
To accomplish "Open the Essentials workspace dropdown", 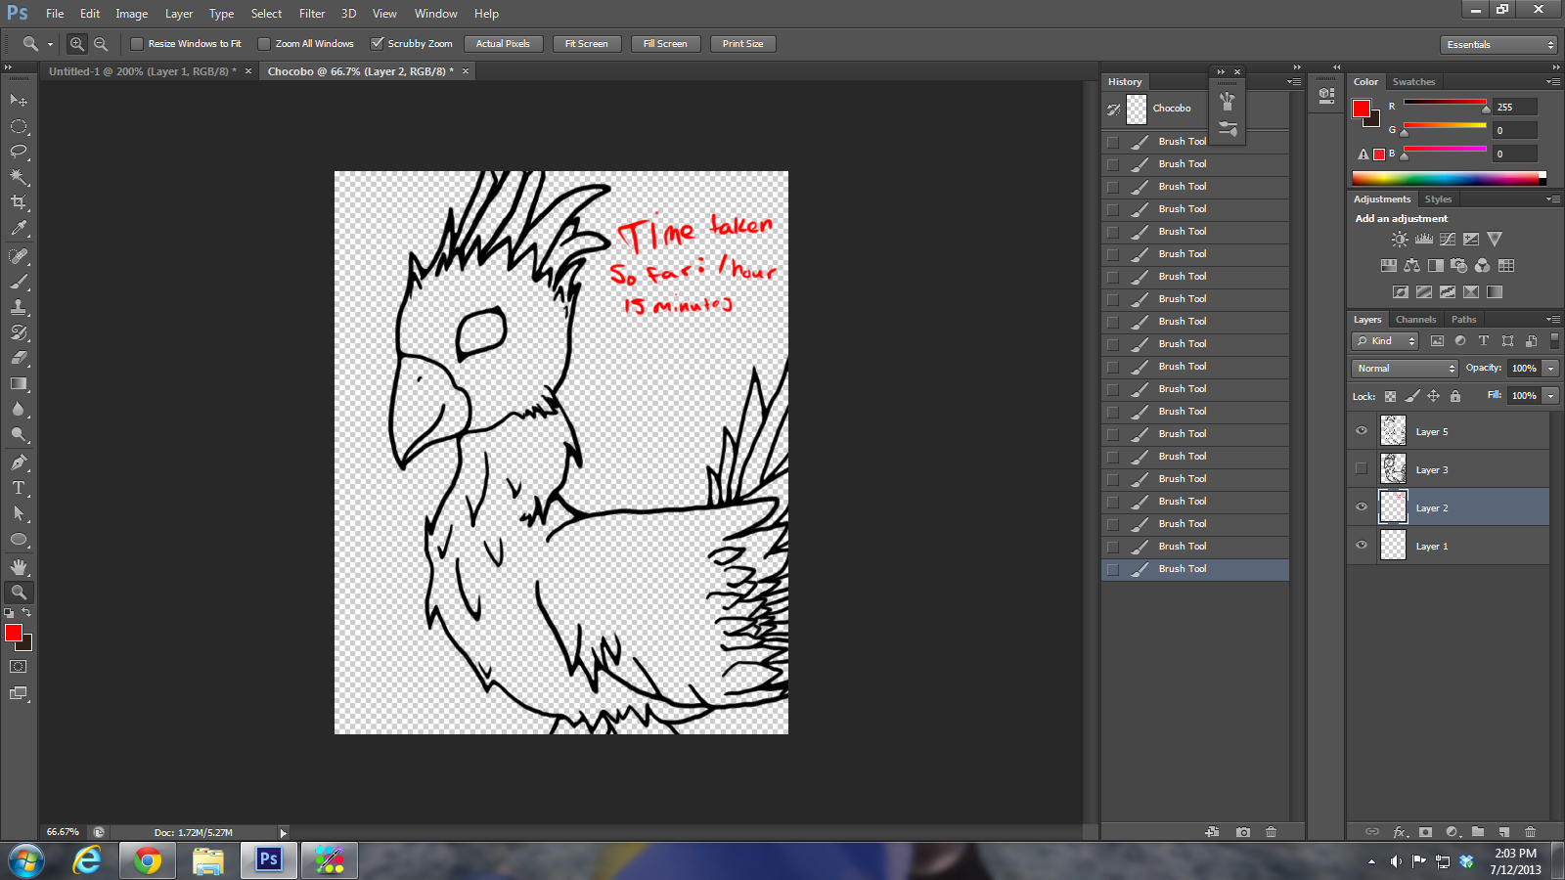I will 1498,45.
